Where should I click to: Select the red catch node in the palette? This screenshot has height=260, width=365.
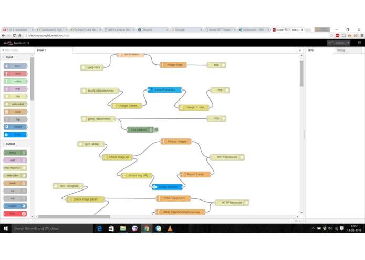click(15, 74)
